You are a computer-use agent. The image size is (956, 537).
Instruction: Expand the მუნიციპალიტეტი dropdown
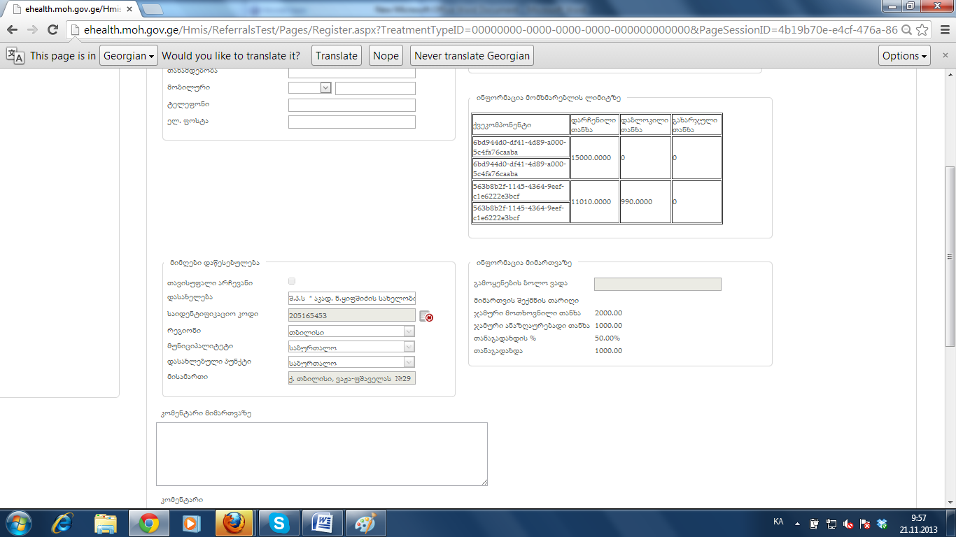click(351, 347)
